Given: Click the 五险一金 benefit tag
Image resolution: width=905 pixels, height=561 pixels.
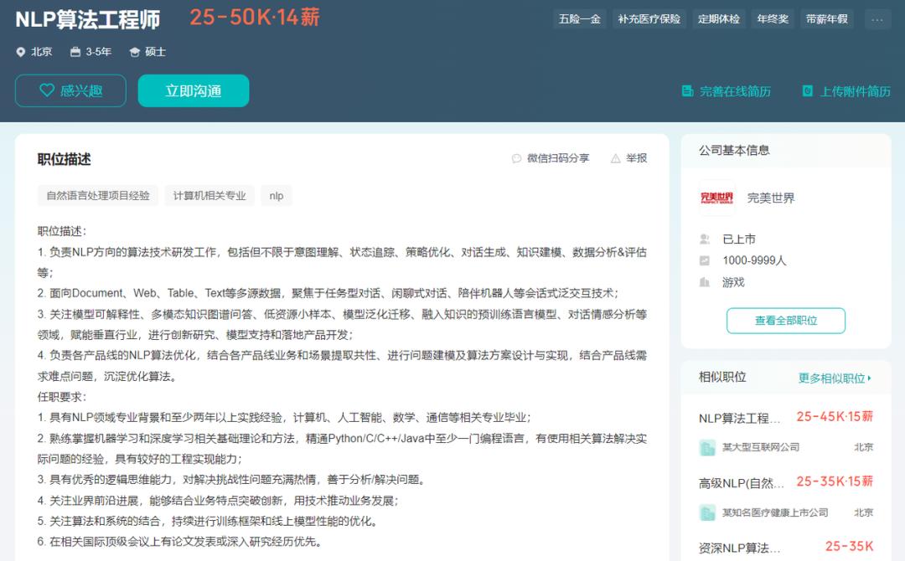Looking at the screenshot, I should pos(580,19).
